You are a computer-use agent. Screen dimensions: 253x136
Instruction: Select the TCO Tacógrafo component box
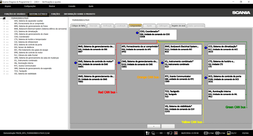click(x=183, y=94)
